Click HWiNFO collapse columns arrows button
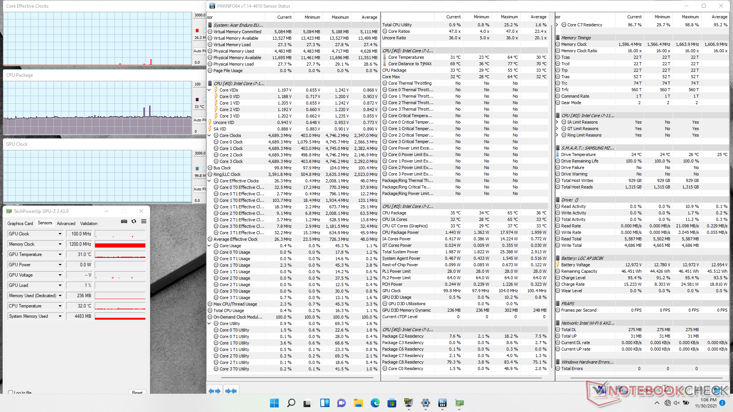The width and height of the screenshot is (733, 412). [x=231, y=391]
